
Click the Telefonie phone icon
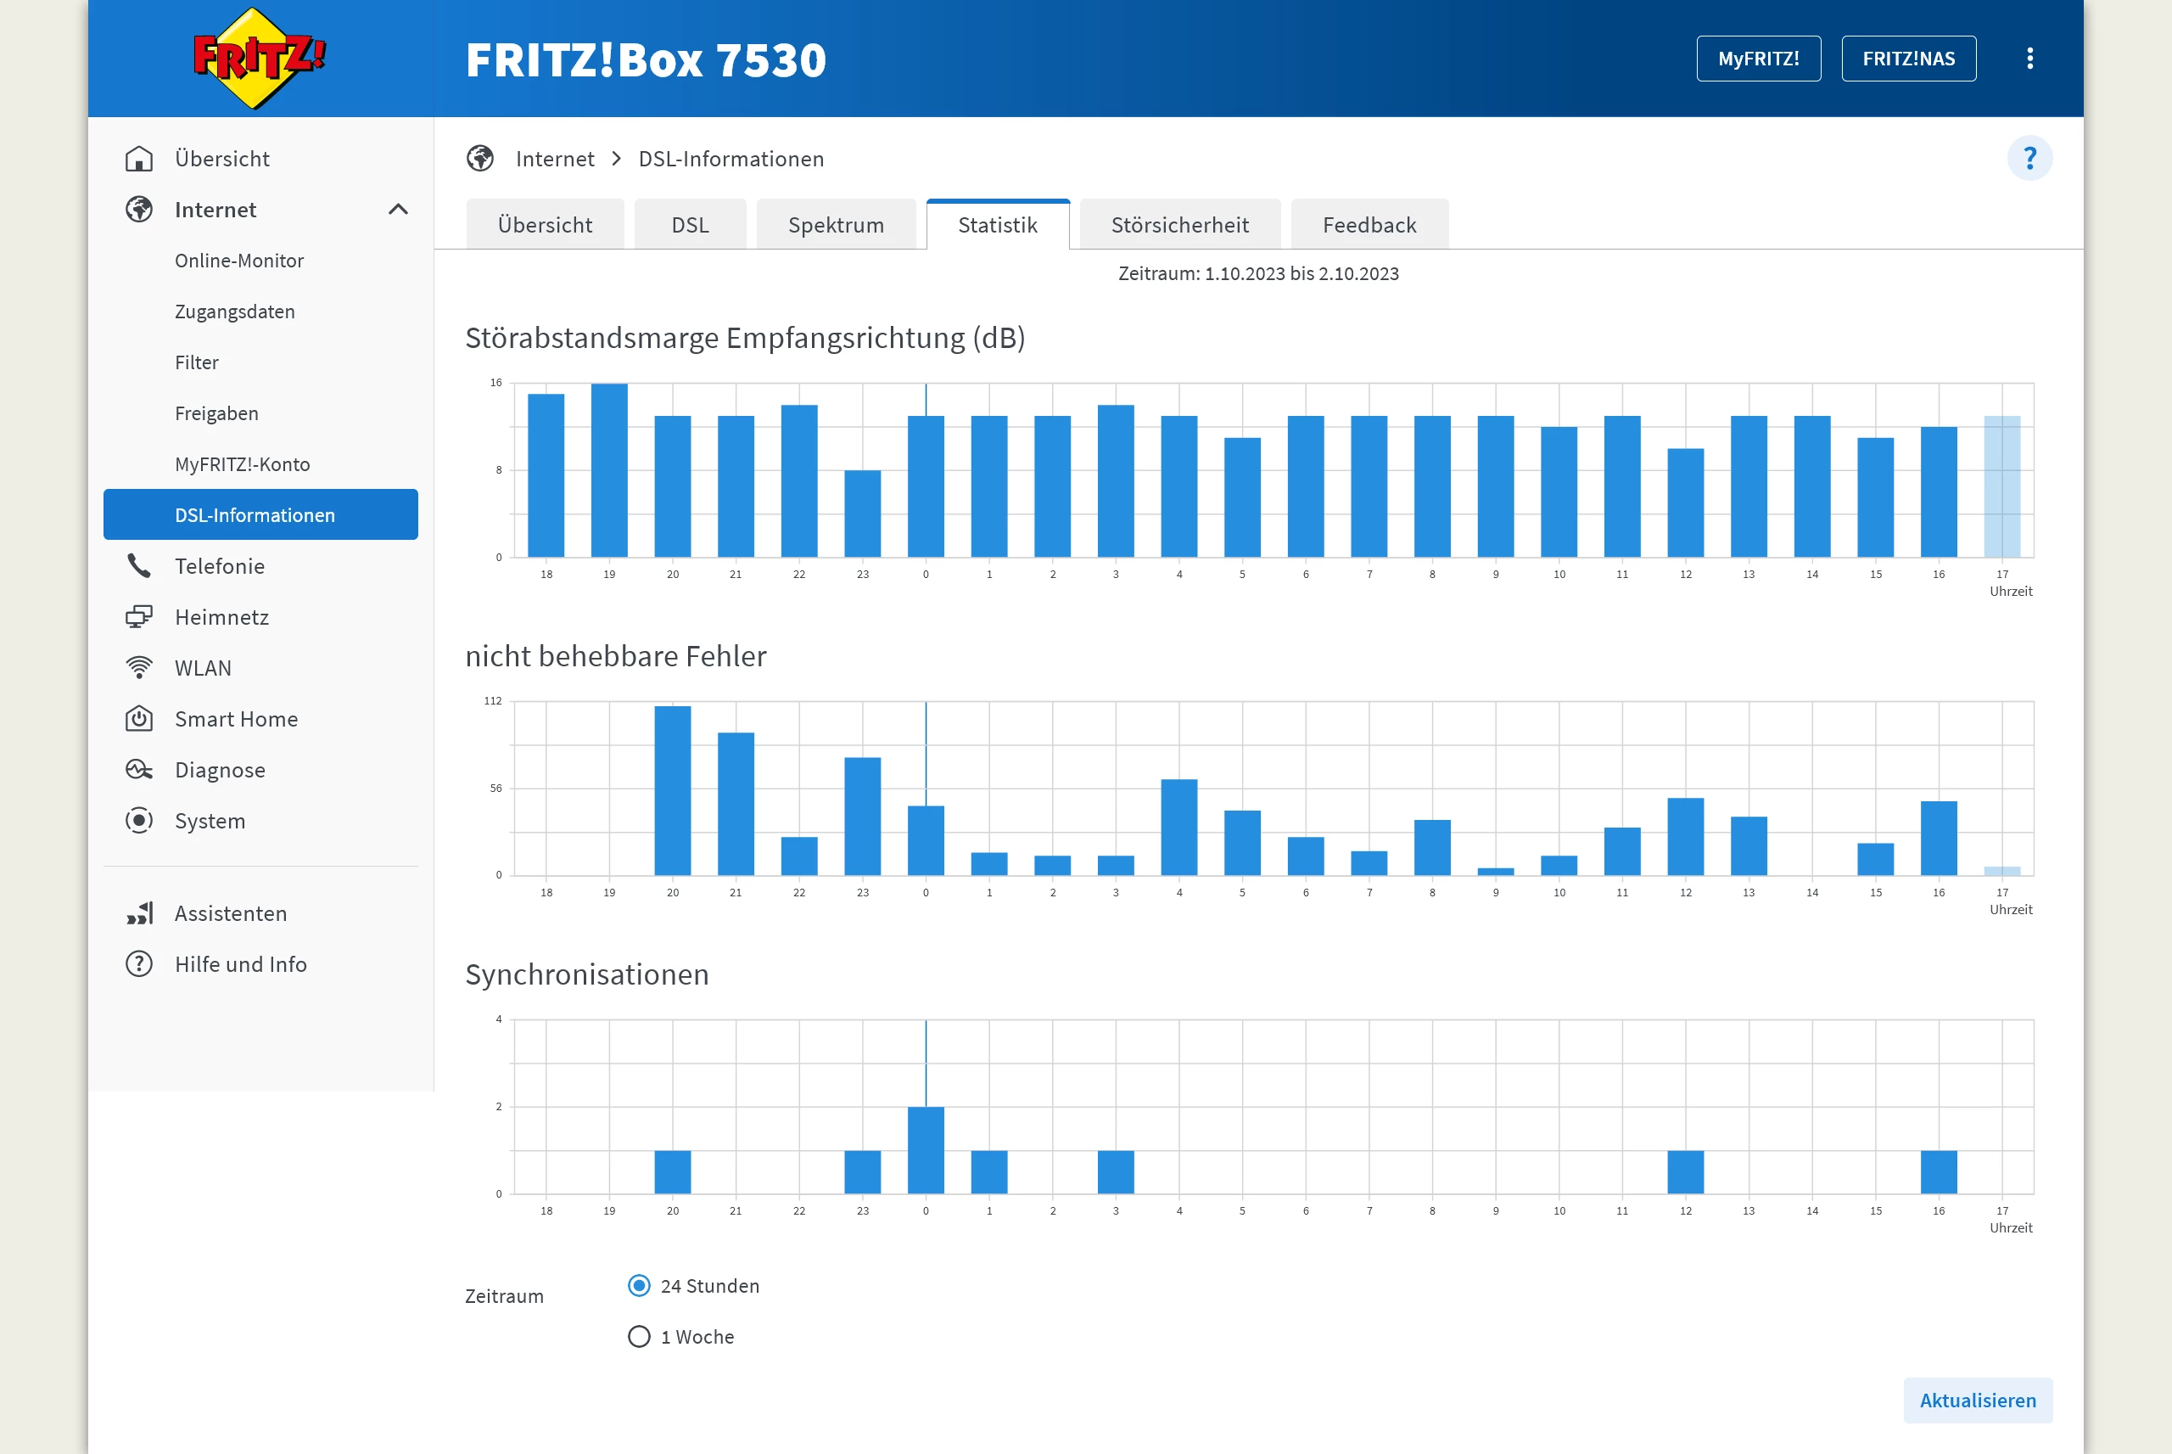tap(139, 565)
